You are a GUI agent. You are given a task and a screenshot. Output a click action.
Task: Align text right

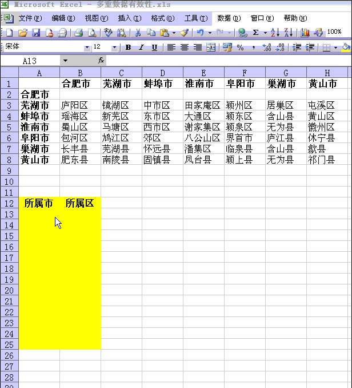point(198,47)
